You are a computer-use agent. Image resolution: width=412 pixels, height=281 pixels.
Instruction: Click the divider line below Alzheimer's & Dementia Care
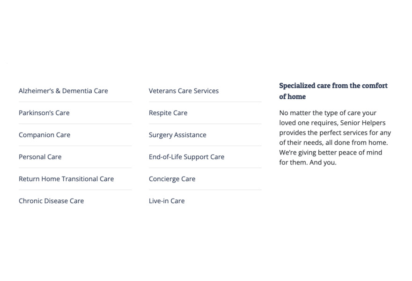pyautogui.click(x=75, y=102)
